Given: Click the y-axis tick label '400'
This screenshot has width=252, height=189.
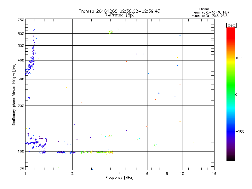Looking at the screenshot, I should point(21,60).
